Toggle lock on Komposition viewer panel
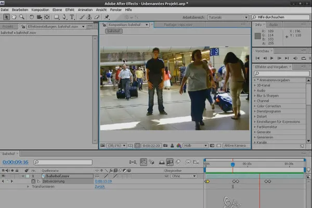Screen dimensions: 312x208 tap(104, 25)
